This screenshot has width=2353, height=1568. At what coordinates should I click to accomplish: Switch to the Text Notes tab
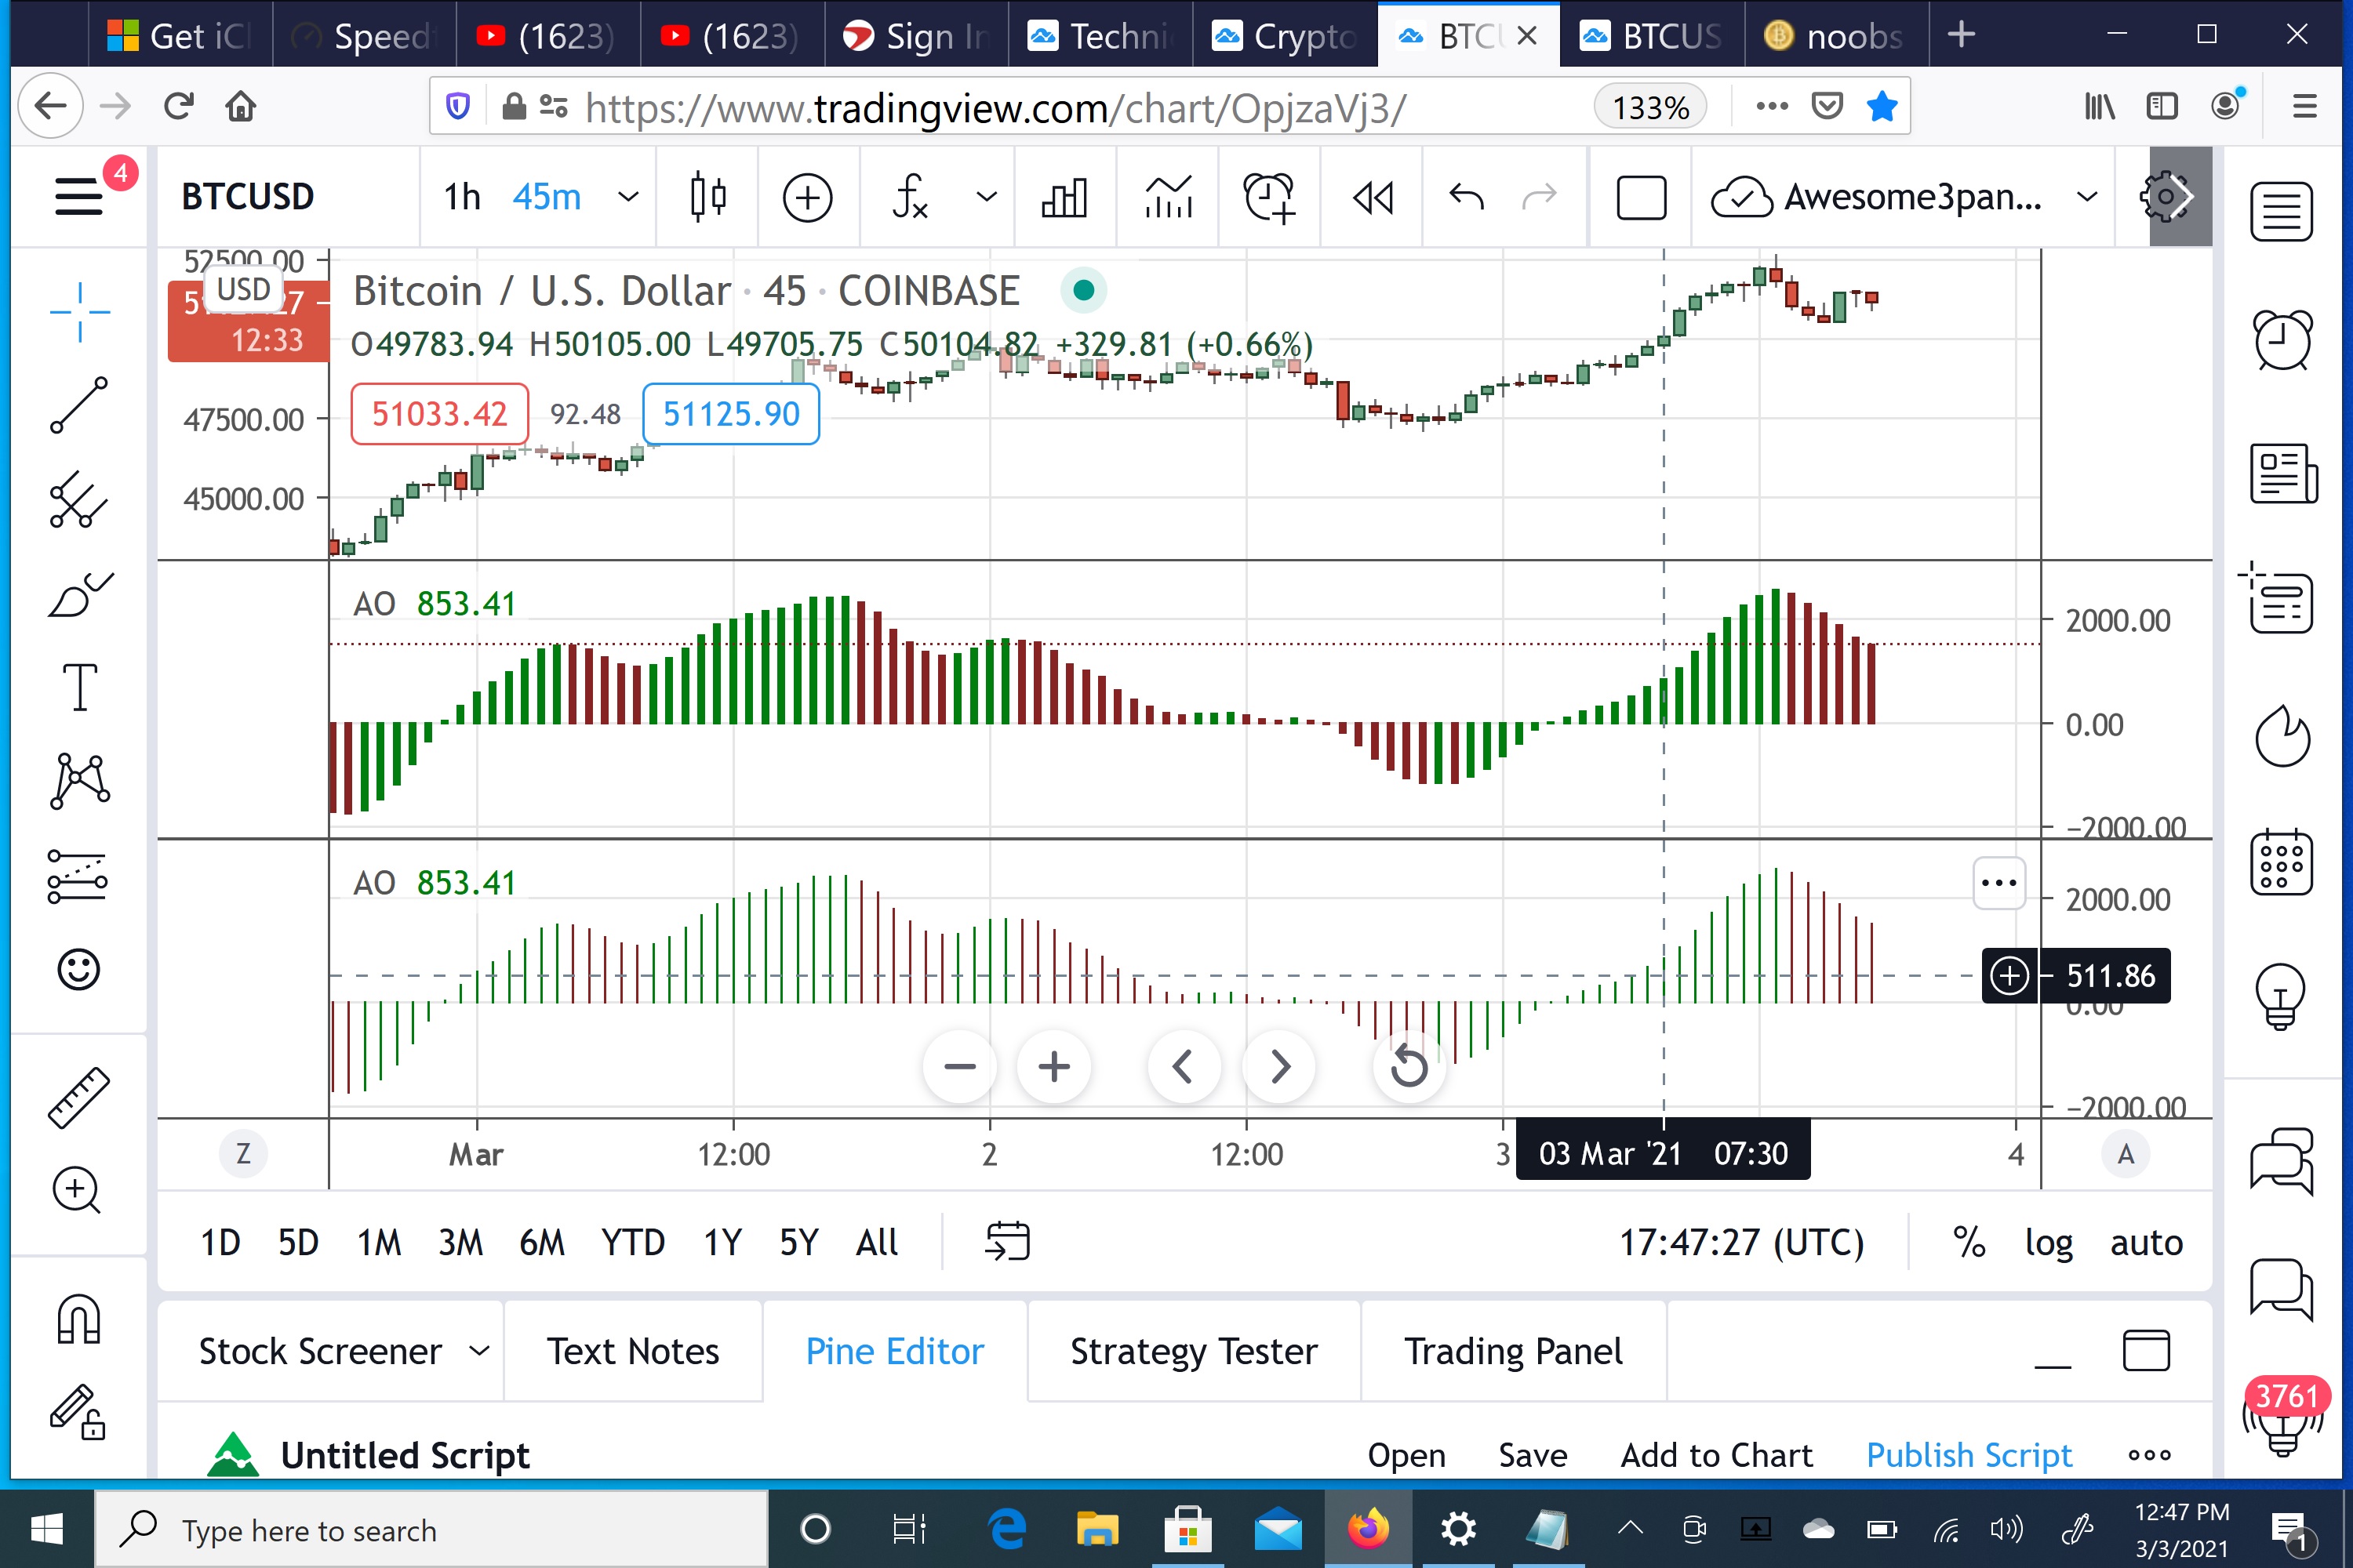pos(632,1351)
